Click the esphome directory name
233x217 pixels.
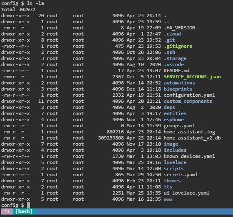coord(174,120)
